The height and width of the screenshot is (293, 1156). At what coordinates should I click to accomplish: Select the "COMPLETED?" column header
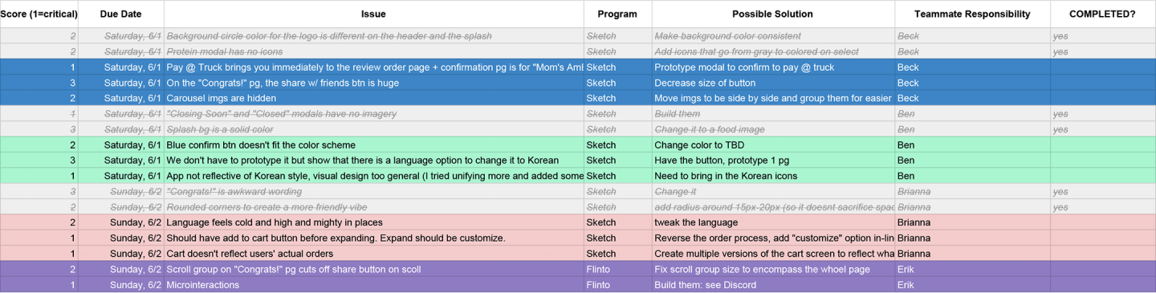pyautogui.click(x=1103, y=14)
